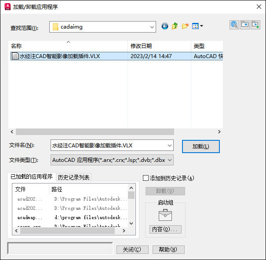Sort file list by 类型 column
Screen dimensions: 266x260
[x=207, y=46]
